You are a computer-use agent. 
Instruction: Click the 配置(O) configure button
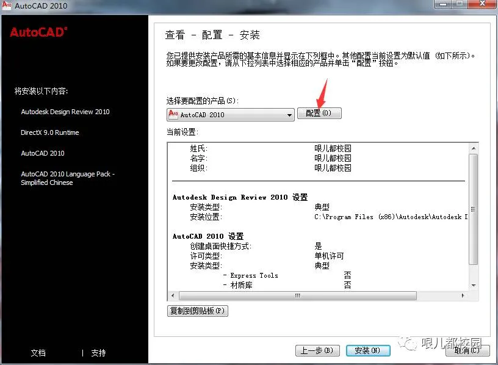(x=319, y=113)
